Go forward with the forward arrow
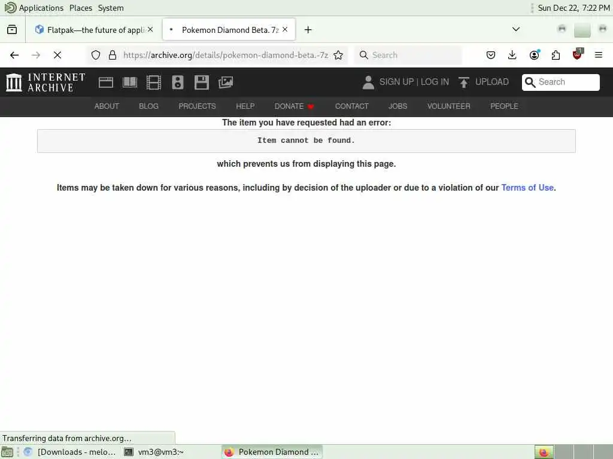Viewport: 613px width, 459px height. point(36,55)
